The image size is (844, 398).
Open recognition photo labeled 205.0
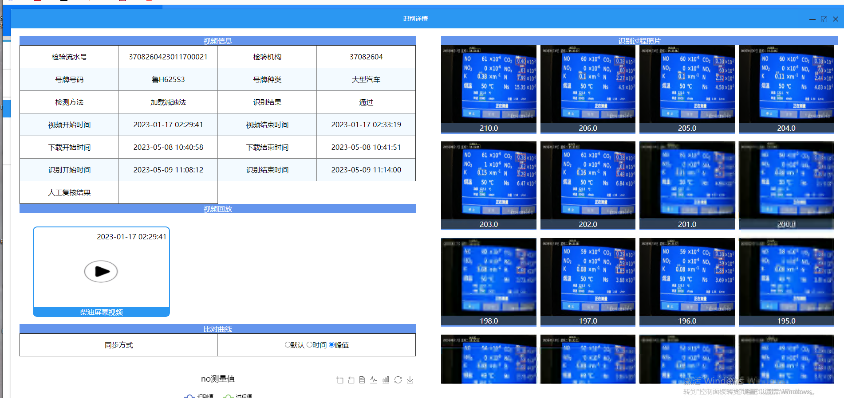click(687, 89)
